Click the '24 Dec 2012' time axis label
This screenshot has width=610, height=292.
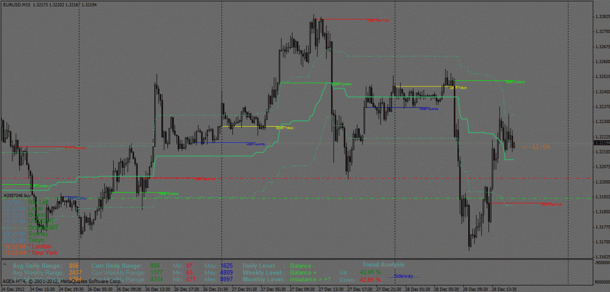[13, 289]
